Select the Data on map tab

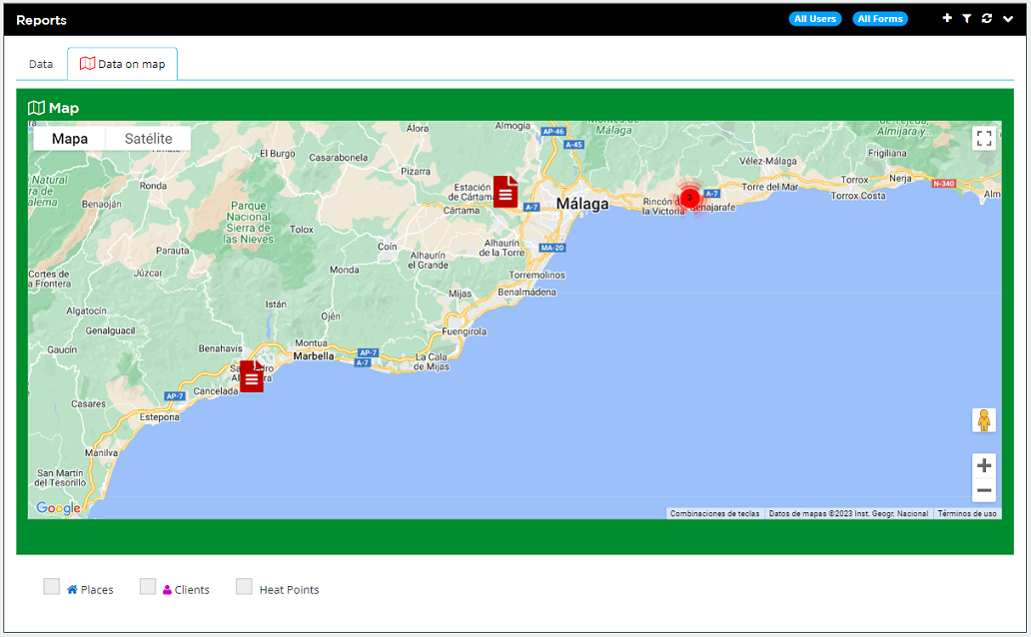point(122,65)
